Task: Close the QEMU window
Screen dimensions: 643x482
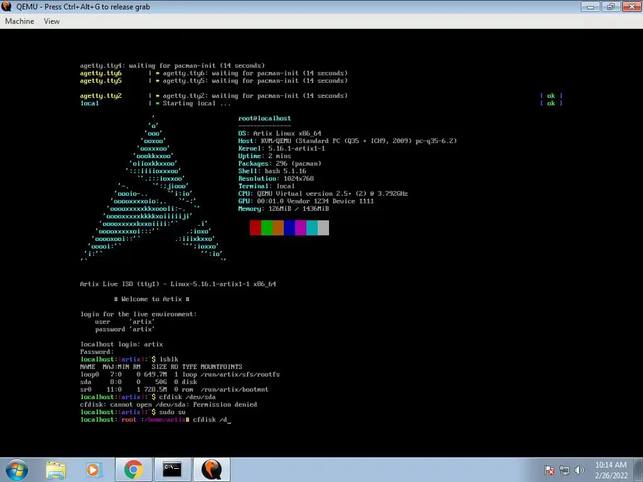Action: click(x=632, y=6)
